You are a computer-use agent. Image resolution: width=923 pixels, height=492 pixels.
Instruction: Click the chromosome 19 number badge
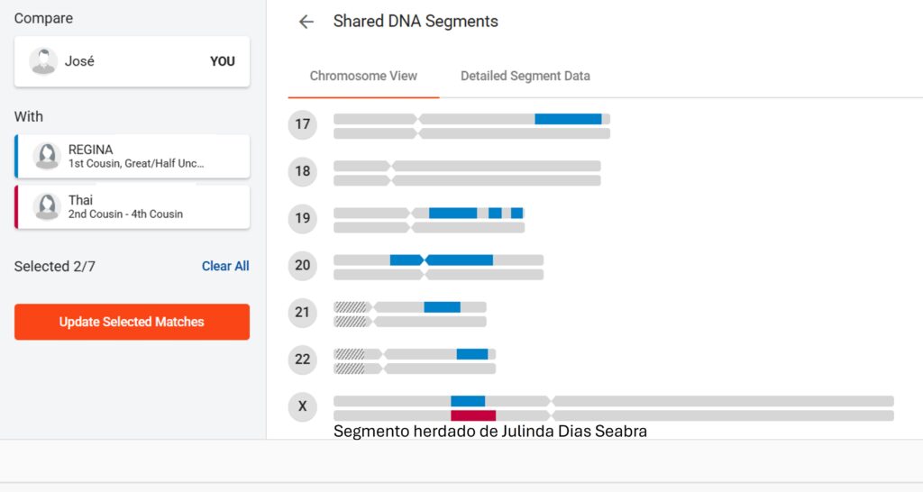click(303, 218)
